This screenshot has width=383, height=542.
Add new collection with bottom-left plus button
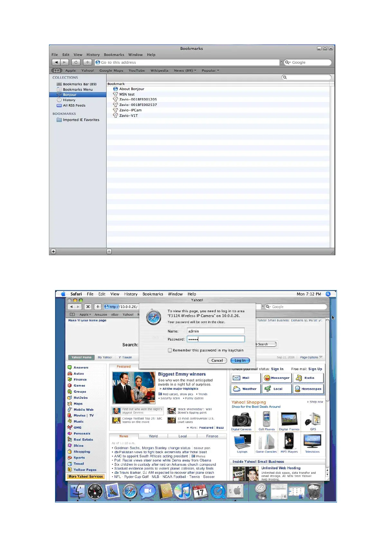coord(53,251)
